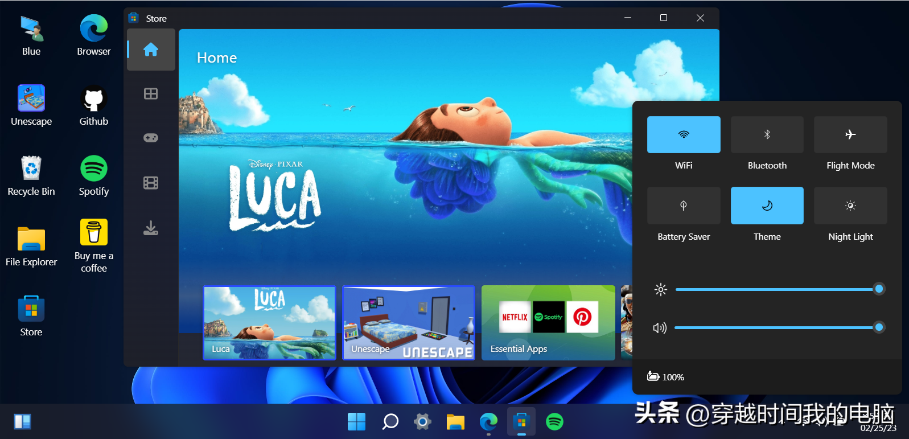Open the widgets panel icon on taskbar

23,422
